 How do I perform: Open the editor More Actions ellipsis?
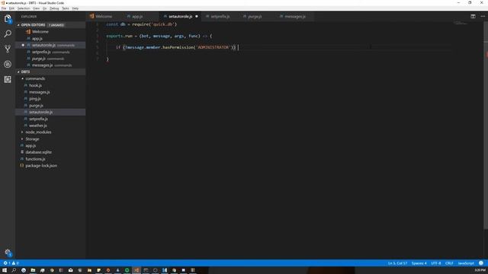click(x=483, y=16)
